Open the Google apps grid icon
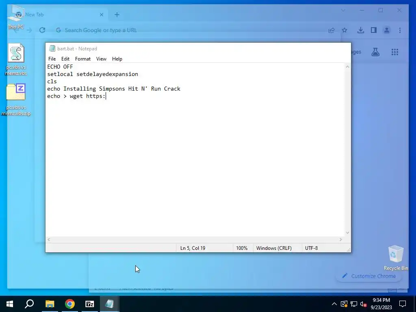The height and width of the screenshot is (312, 416). pos(395,52)
